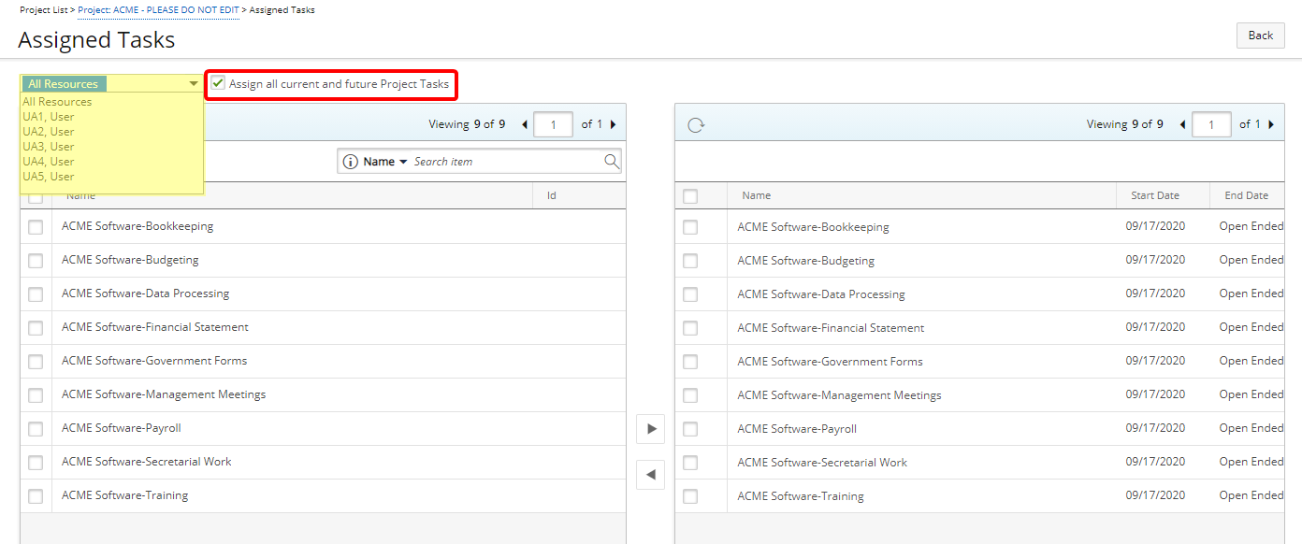The image size is (1302, 544).
Task: Check left ACME Software-Training row checkbox
Action: pos(36,495)
